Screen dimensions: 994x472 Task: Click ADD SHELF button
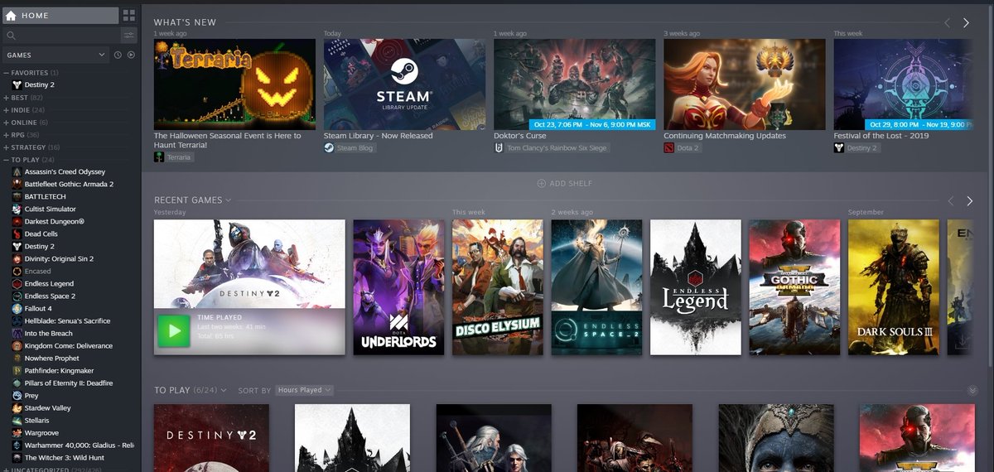coord(565,183)
